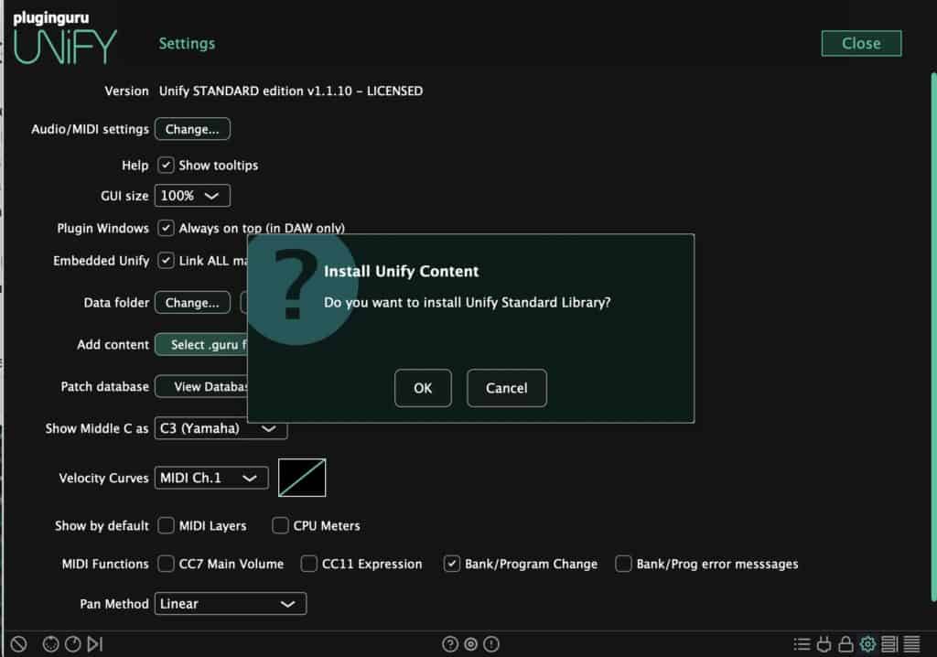The image size is (937, 657).
Task: Click the exclamation alert icon in footer
Action: click(x=491, y=644)
